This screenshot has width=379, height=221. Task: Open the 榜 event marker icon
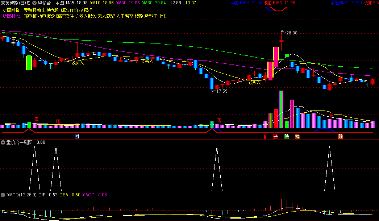click(x=297, y=136)
